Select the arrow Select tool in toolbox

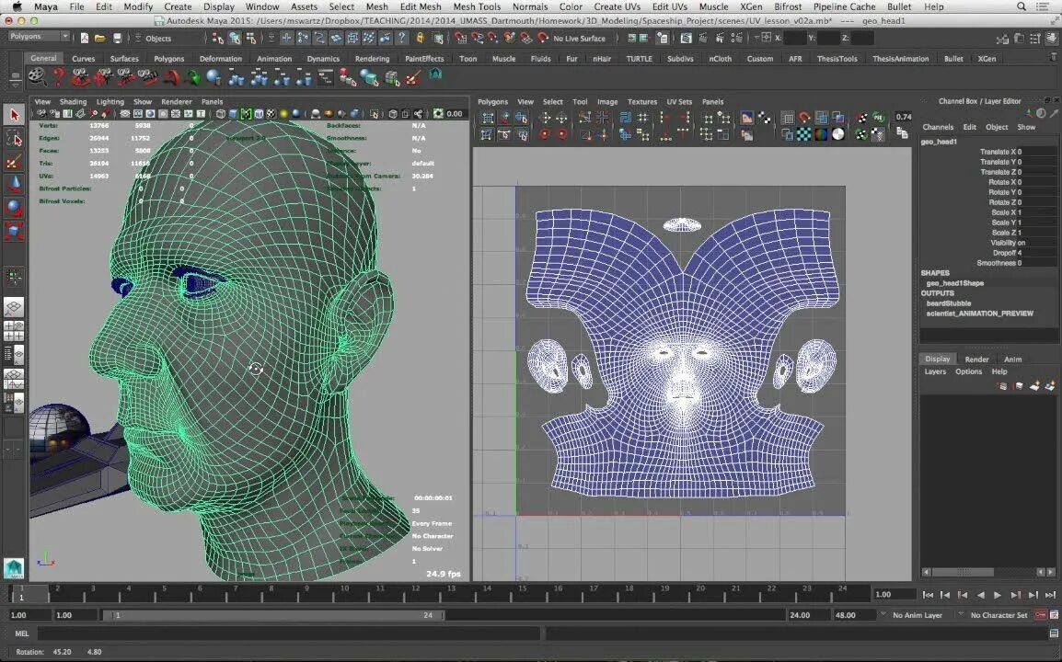[14, 115]
